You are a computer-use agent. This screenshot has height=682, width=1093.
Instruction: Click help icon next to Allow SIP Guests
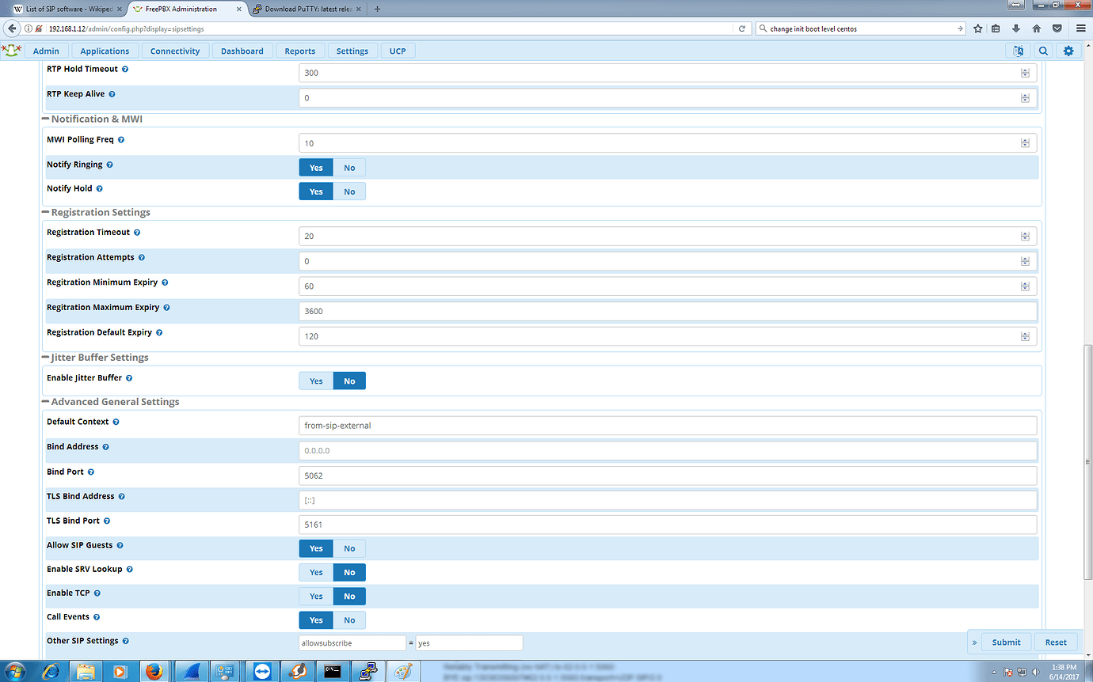coord(120,546)
